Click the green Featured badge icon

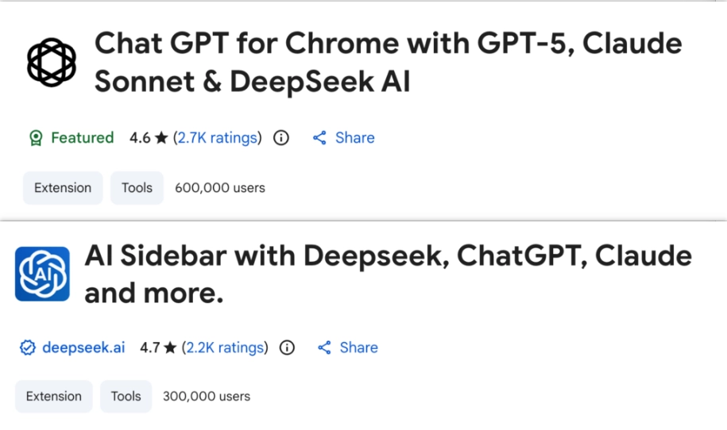pos(35,138)
